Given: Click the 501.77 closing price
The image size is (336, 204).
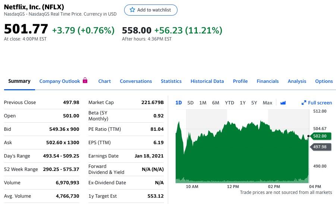Looking at the screenshot, I should [x=26, y=29].
